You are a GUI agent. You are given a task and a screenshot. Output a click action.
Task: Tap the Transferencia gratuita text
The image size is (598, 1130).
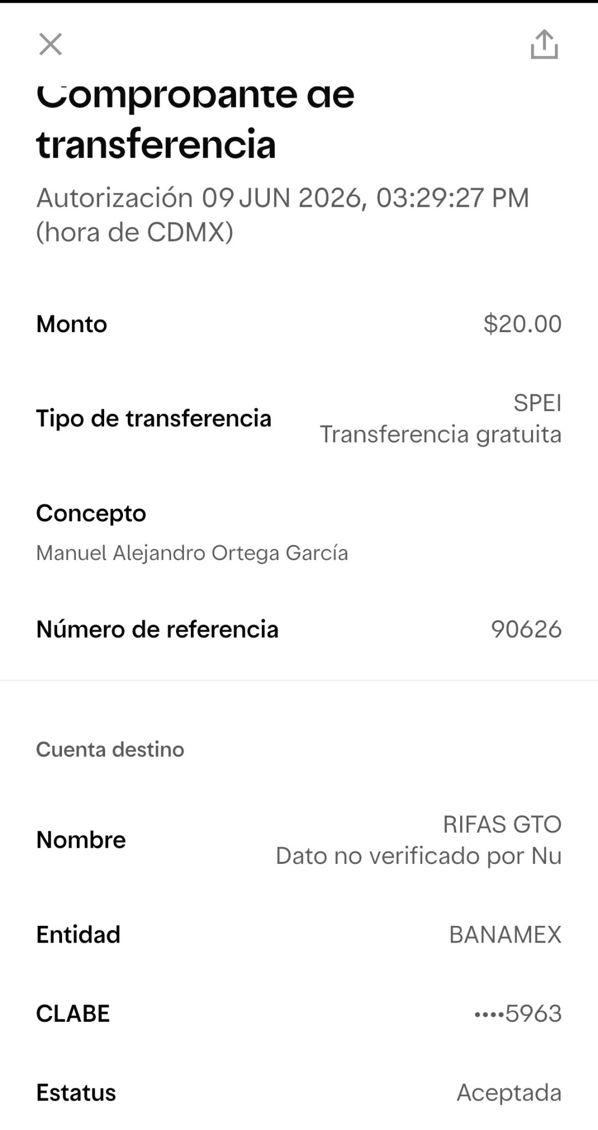pos(441,435)
